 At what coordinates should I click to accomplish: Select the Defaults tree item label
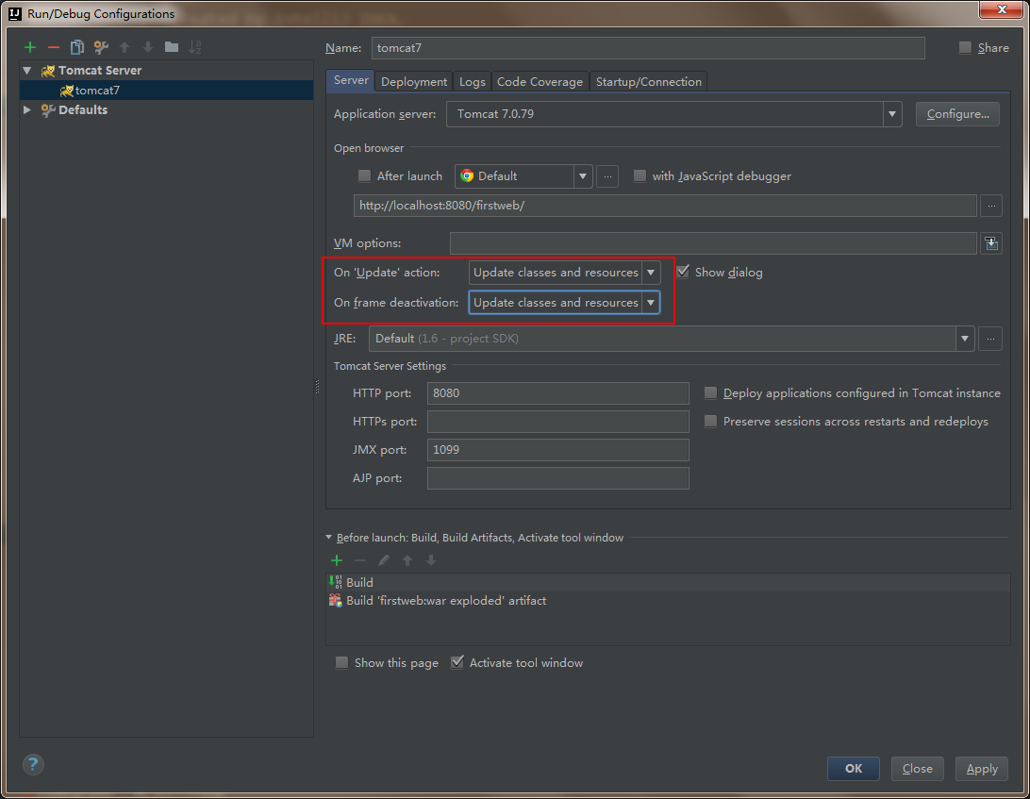pos(83,109)
